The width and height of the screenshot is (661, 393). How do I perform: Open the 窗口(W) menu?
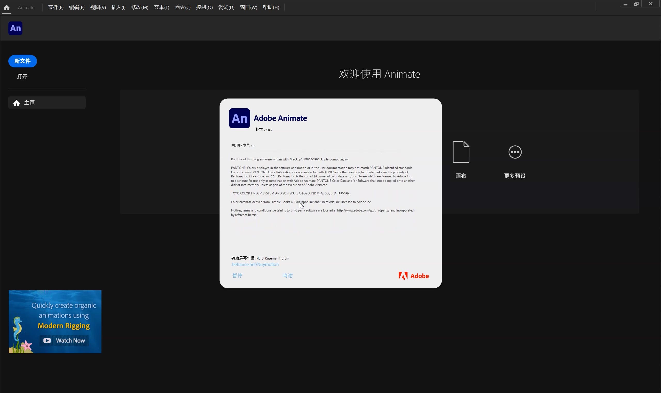point(248,7)
